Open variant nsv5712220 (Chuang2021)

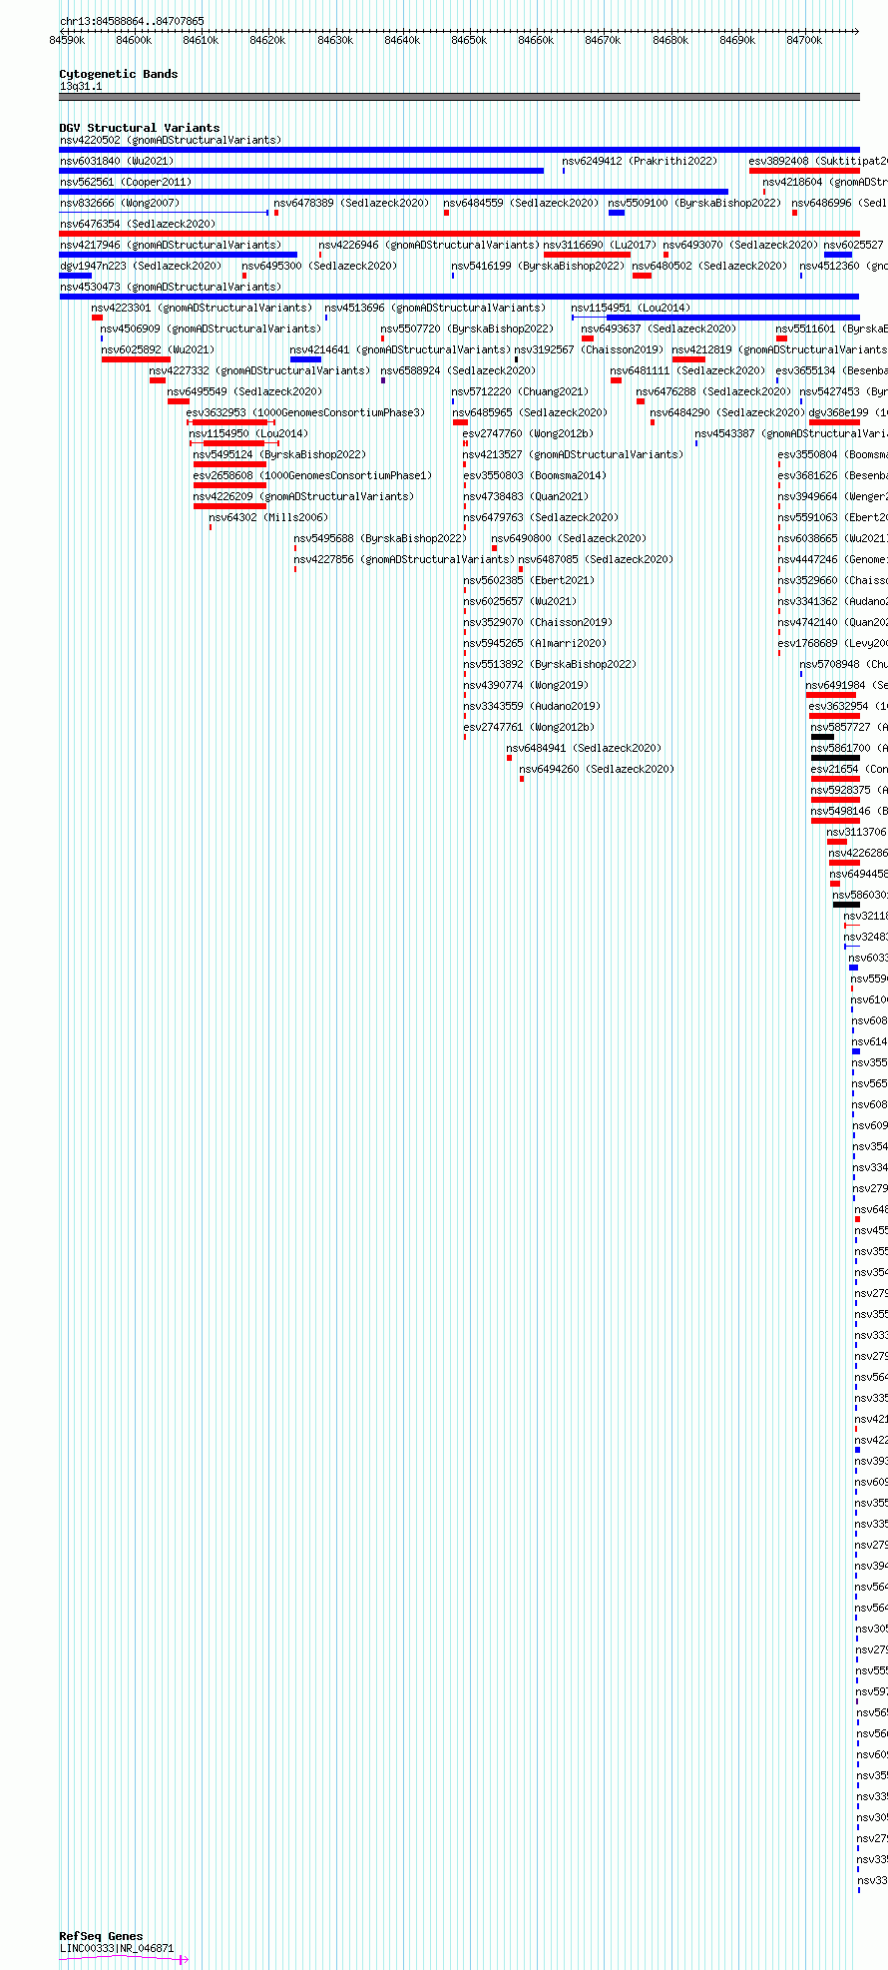(x=520, y=391)
